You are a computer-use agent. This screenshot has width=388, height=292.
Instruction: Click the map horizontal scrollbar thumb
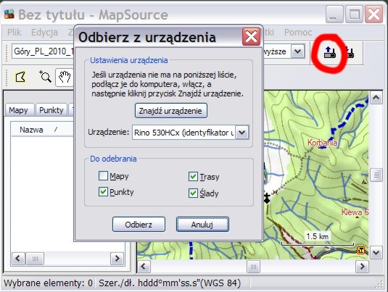[x=253, y=267]
